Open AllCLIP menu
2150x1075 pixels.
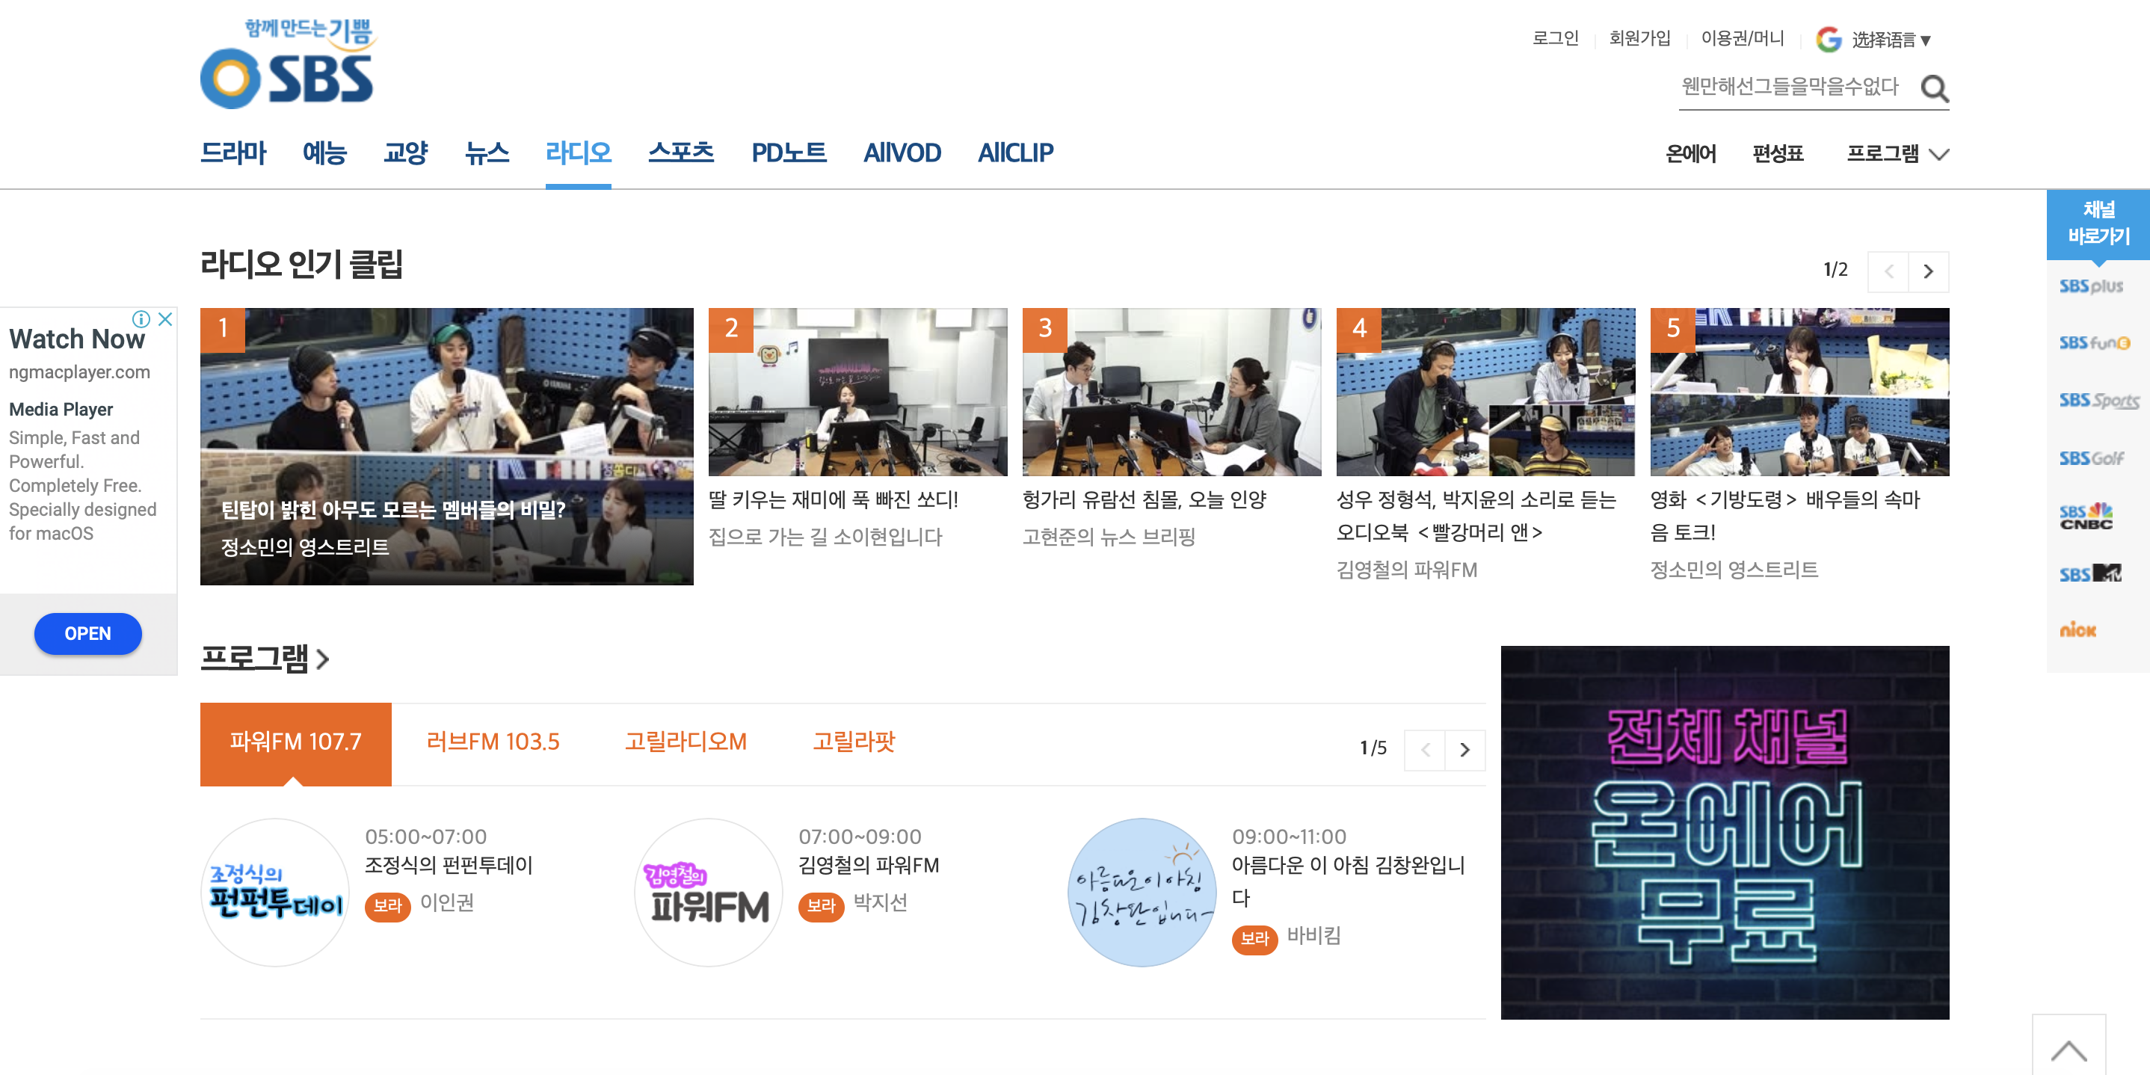1015,153
